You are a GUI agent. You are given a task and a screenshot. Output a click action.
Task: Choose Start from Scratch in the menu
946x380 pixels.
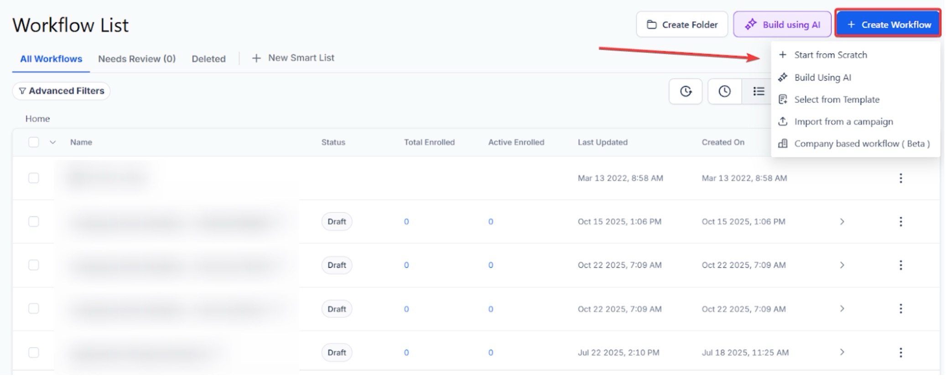tap(830, 55)
